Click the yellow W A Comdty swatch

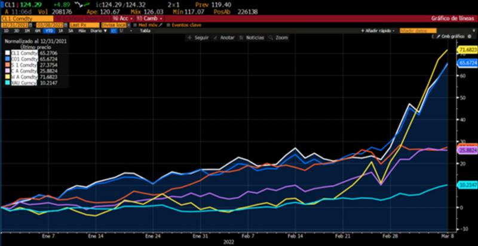coord(7,77)
